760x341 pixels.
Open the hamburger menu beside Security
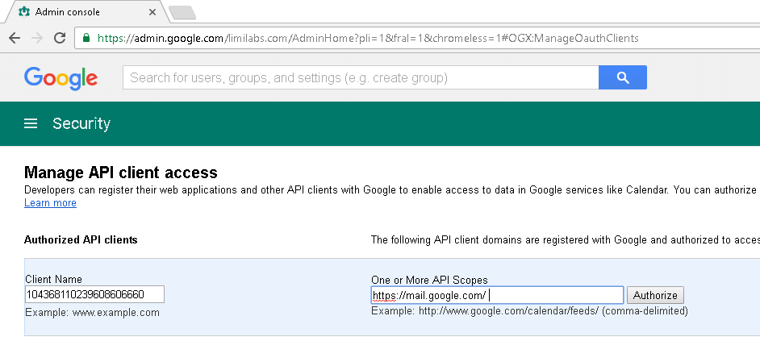click(x=31, y=123)
